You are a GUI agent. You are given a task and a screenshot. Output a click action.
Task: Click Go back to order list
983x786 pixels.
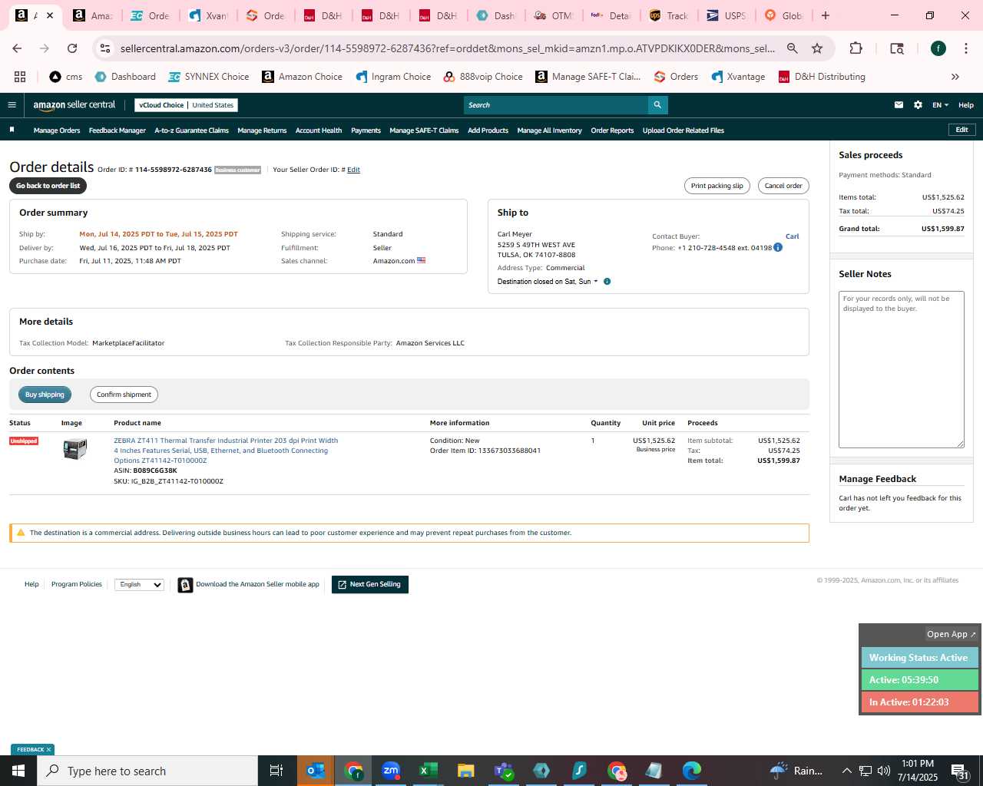[48, 186]
